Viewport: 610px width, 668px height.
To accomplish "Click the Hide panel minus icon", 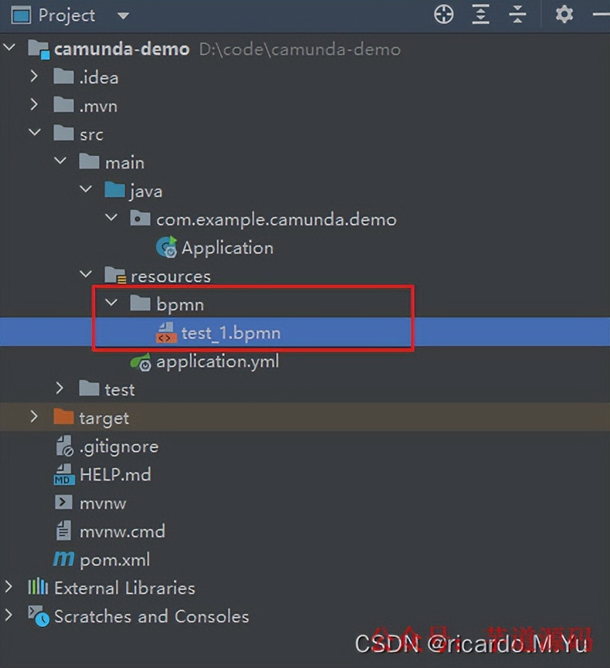I will tap(601, 15).
